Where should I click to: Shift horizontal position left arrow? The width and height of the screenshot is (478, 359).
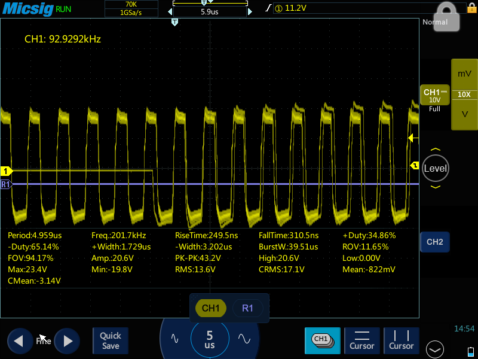click(x=170, y=12)
